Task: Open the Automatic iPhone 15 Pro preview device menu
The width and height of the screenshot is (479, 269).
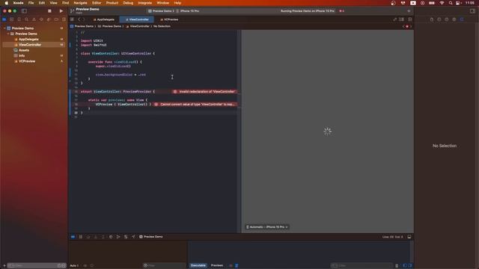Action: pyautogui.click(x=267, y=227)
